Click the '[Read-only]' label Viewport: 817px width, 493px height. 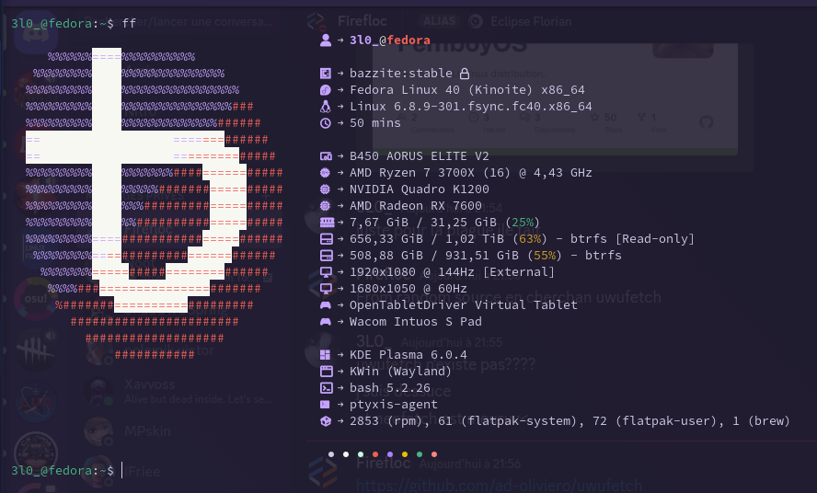click(x=655, y=239)
